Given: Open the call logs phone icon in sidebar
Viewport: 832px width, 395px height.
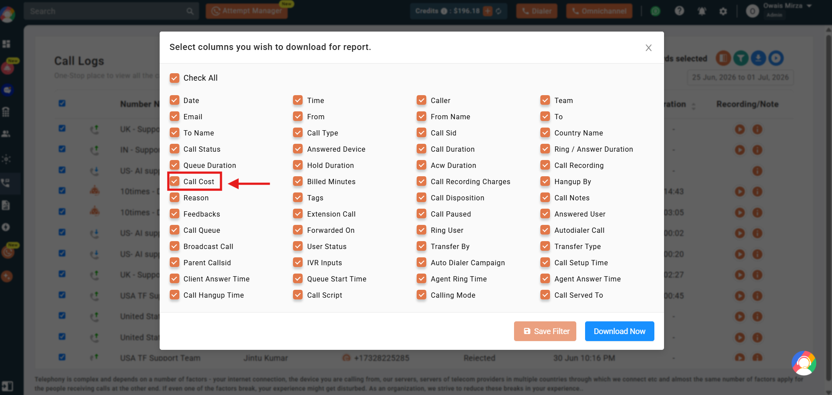Looking at the screenshot, I should click(x=6, y=183).
